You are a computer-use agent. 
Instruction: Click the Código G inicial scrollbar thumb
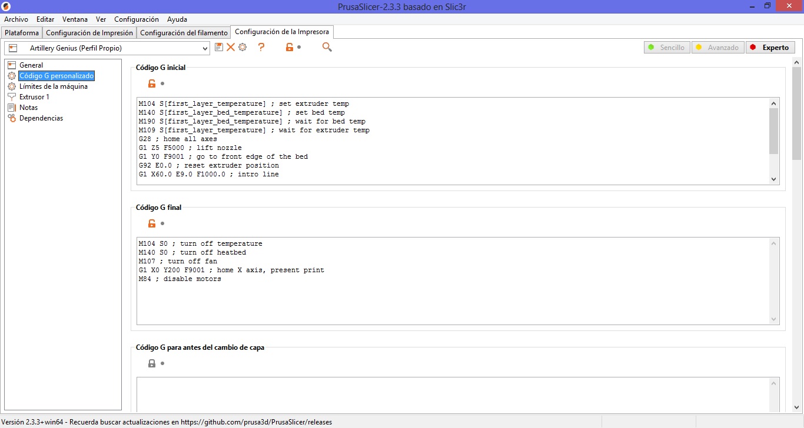point(774,131)
